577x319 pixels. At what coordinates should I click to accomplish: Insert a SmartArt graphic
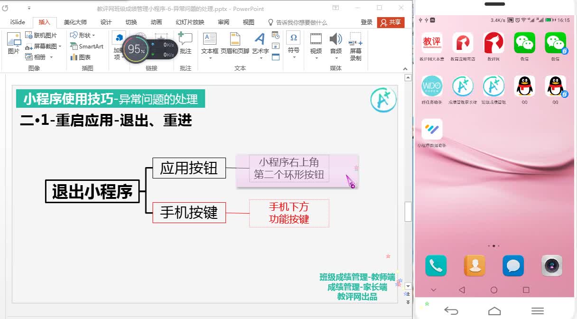(87, 47)
